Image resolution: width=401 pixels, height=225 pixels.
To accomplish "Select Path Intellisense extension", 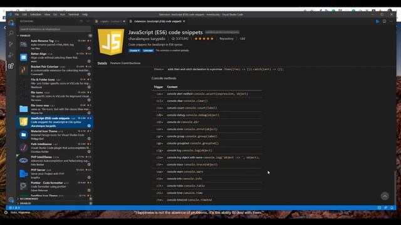I will coord(55,147).
